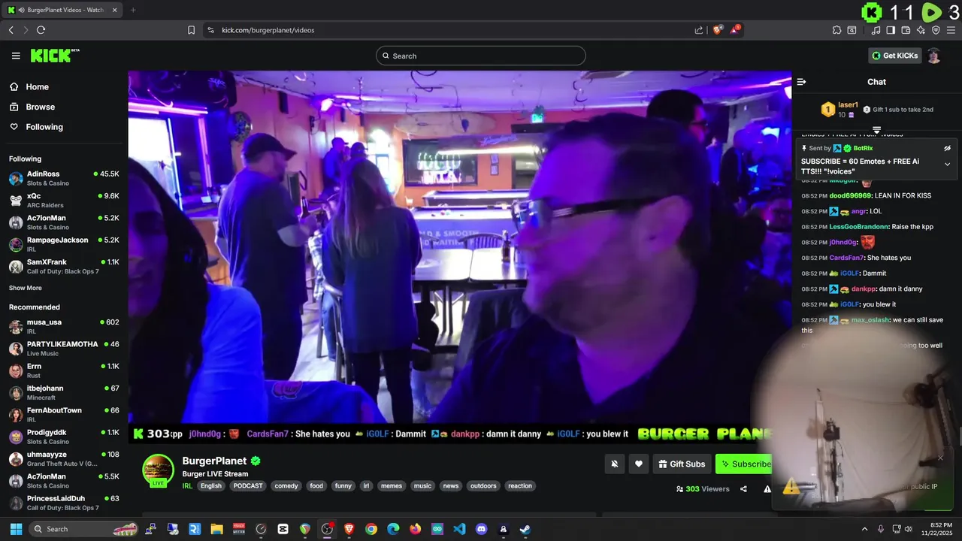Image resolution: width=962 pixels, height=541 pixels.
Task: Click the Get KICKs button
Action: click(x=894, y=56)
